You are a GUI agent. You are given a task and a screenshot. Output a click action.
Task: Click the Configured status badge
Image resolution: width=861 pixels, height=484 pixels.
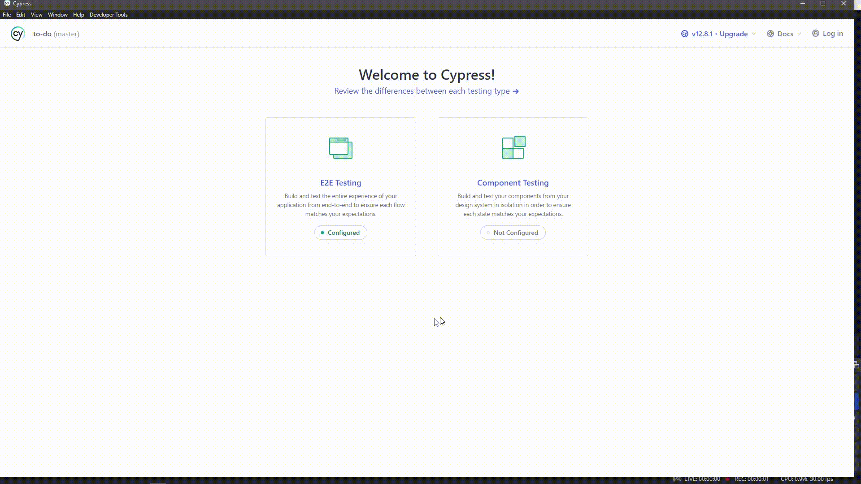coord(341,233)
